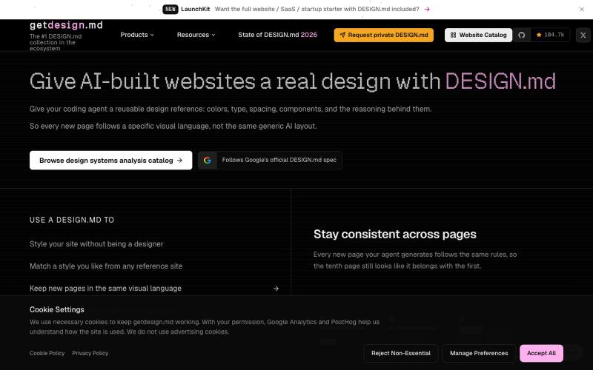Browse design systems analysis catalog
This screenshot has height=370, width=593.
[110, 161]
